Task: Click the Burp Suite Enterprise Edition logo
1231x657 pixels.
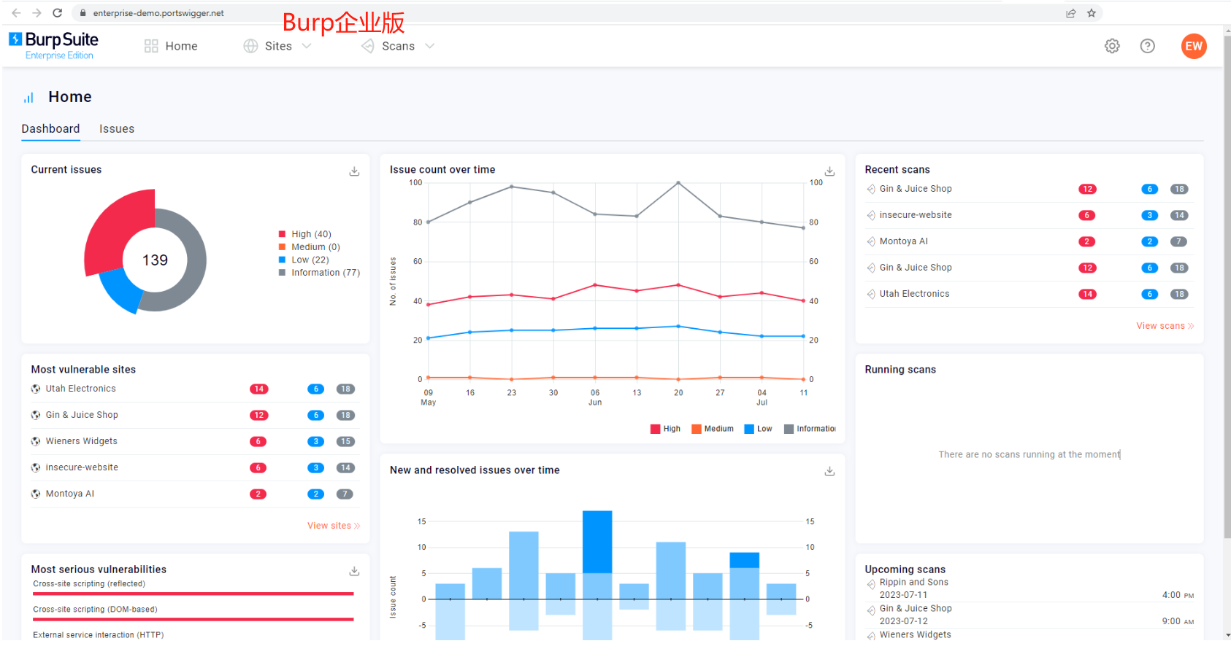Action: coord(54,45)
